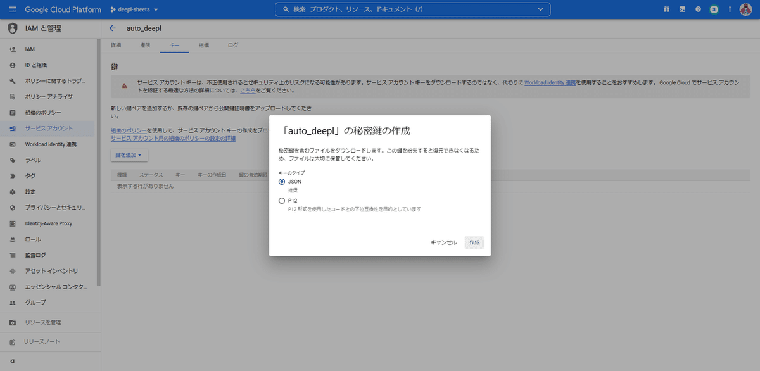Switch to the ログ tab
Screen dimensions: 760x371
[233, 46]
